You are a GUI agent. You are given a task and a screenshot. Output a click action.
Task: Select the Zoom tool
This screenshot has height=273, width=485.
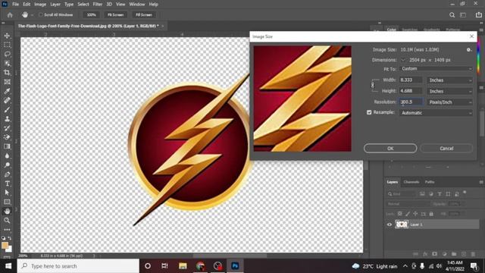[x=7, y=221]
